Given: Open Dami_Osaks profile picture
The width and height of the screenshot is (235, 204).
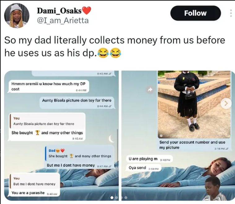Looking at the screenshot, I should pos(17,15).
